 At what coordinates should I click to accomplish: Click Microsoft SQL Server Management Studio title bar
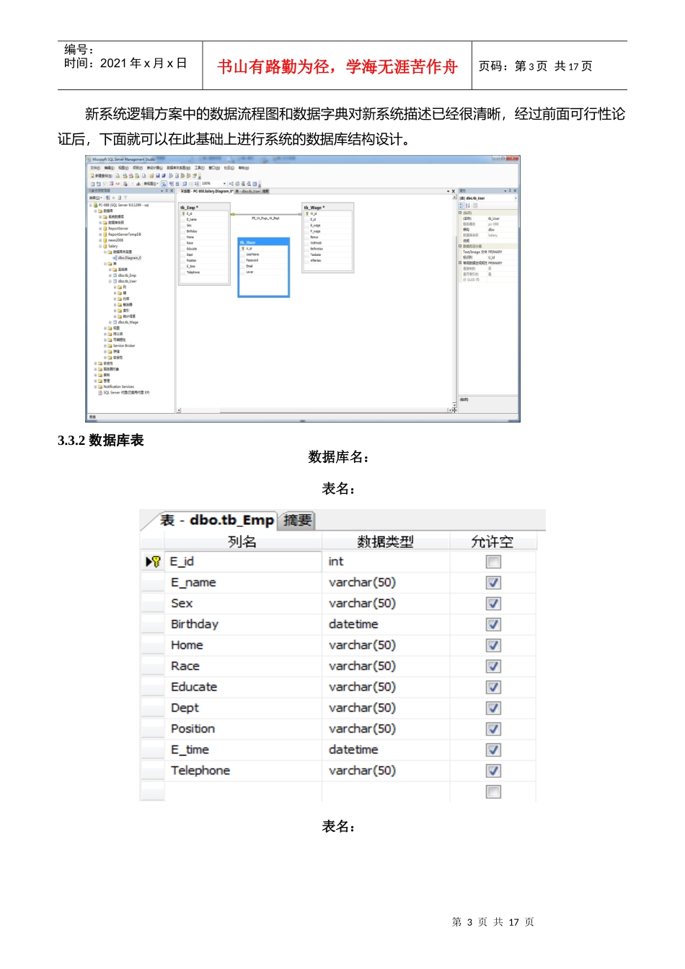tap(303, 159)
